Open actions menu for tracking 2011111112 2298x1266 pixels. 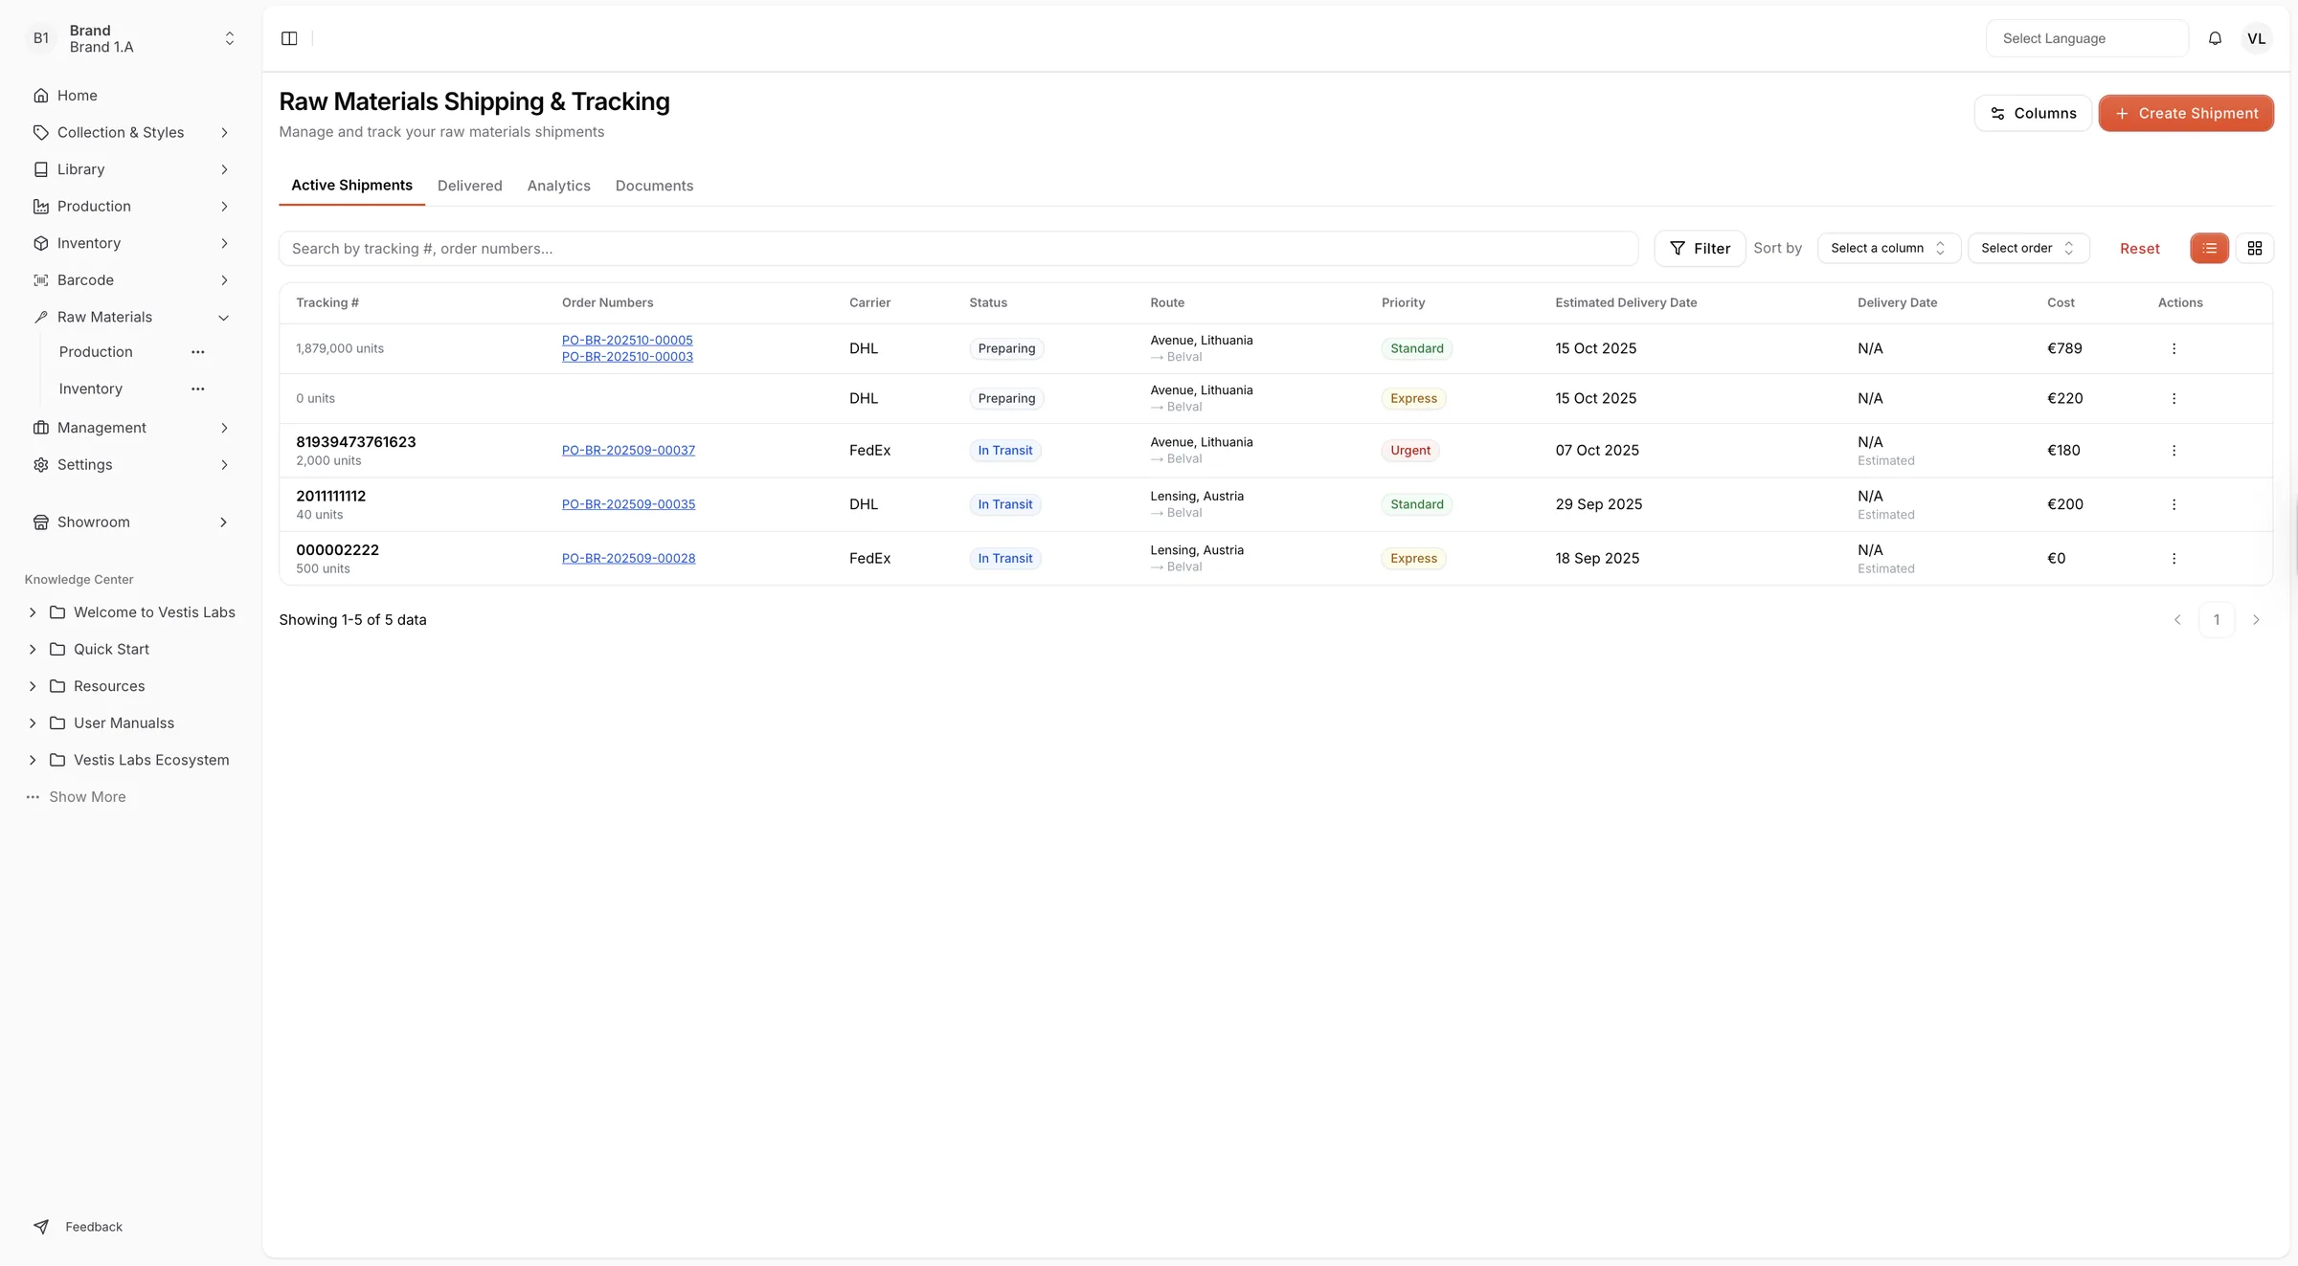(2174, 504)
